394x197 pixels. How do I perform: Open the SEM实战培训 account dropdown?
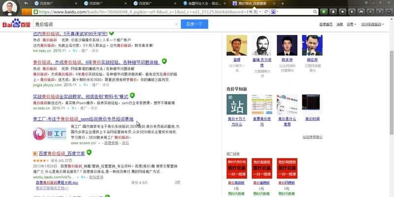pyautogui.click(x=372, y=24)
